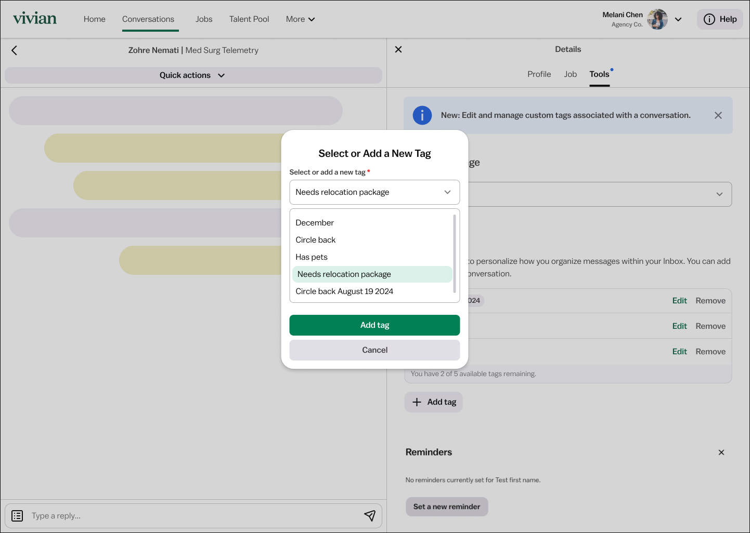Open the message templates icon in reply box
750x533 pixels.
point(17,516)
